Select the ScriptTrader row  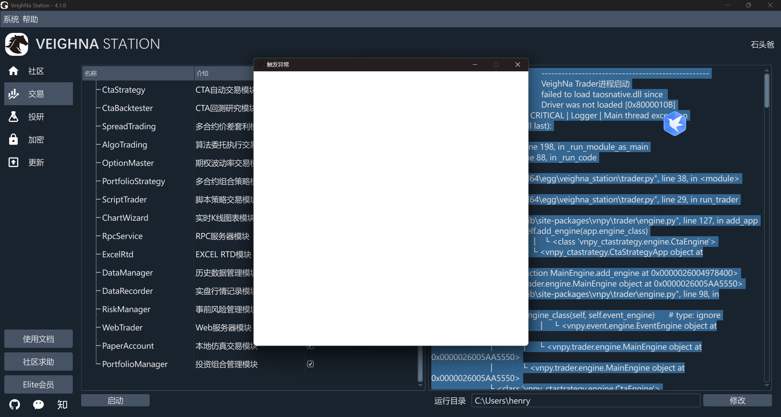(124, 199)
